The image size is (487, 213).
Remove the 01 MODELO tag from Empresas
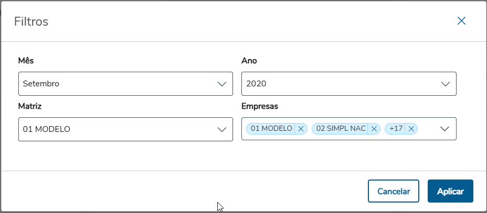[301, 129]
